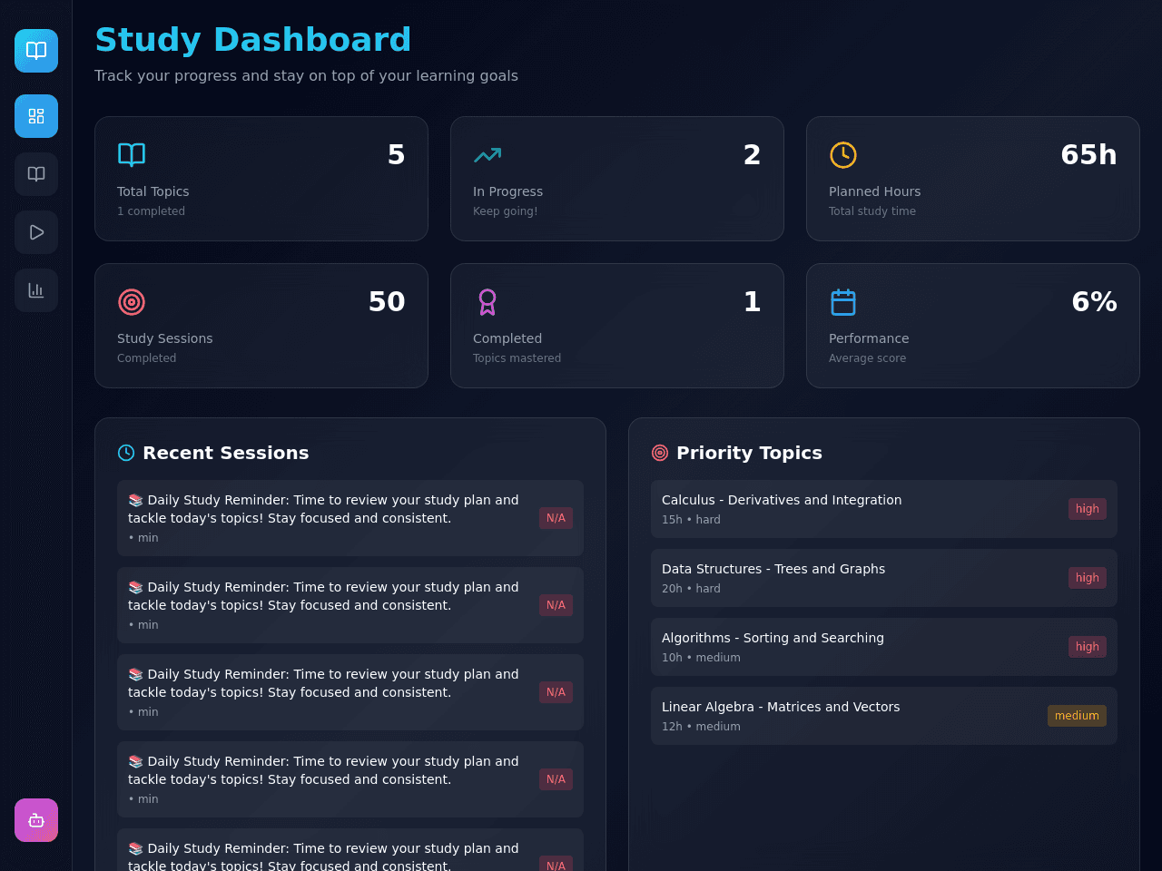This screenshot has height=871, width=1162.
Task: Click the target icon beside Priority Topics
Action: 660,453
